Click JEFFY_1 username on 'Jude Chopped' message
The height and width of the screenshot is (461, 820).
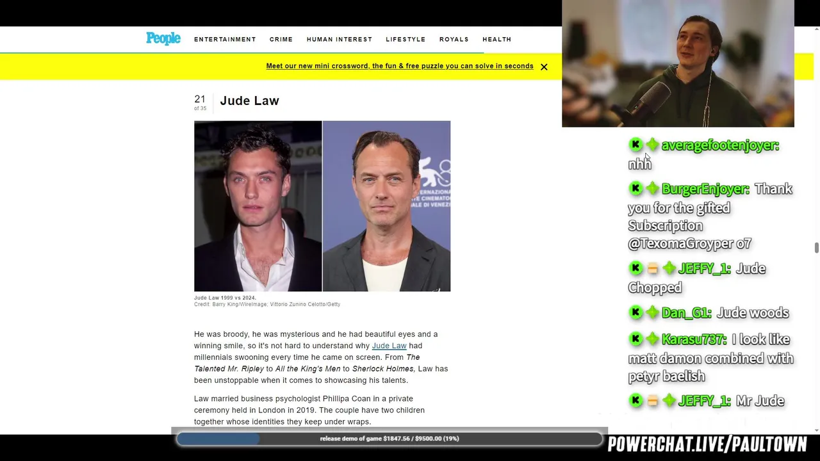[x=705, y=268]
